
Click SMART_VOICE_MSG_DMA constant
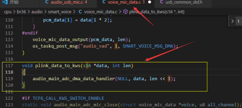[148, 46]
